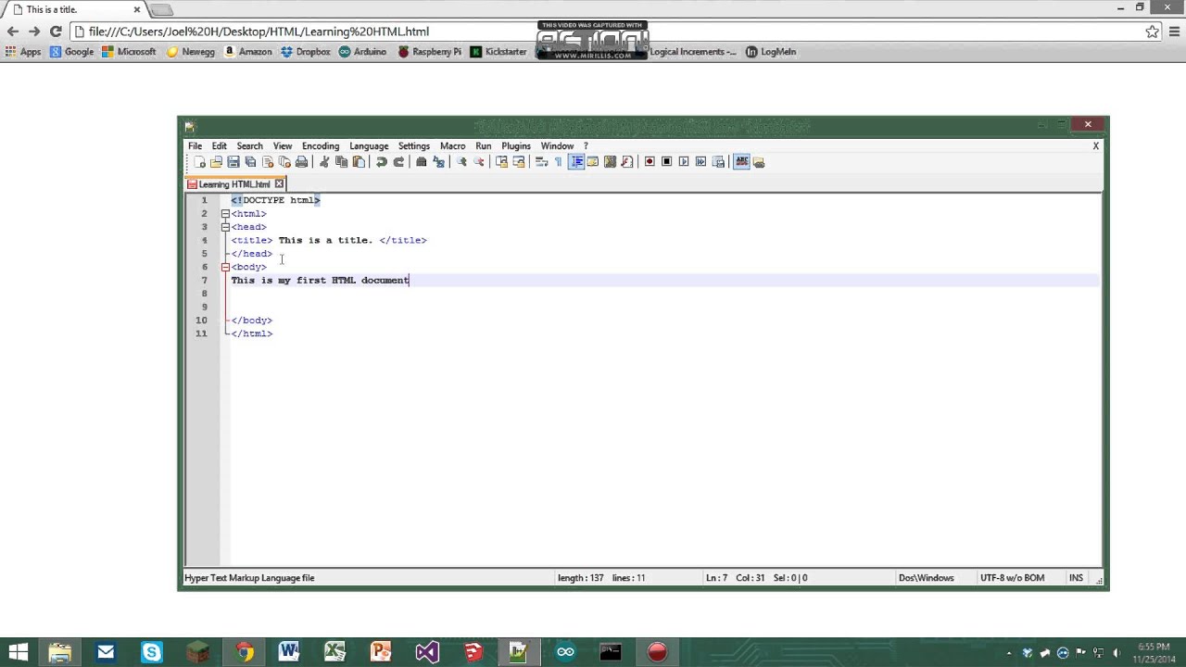The height and width of the screenshot is (667, 1186).
Task: Save the document with the floppy disk icon
Action: [x=233, y=162]
